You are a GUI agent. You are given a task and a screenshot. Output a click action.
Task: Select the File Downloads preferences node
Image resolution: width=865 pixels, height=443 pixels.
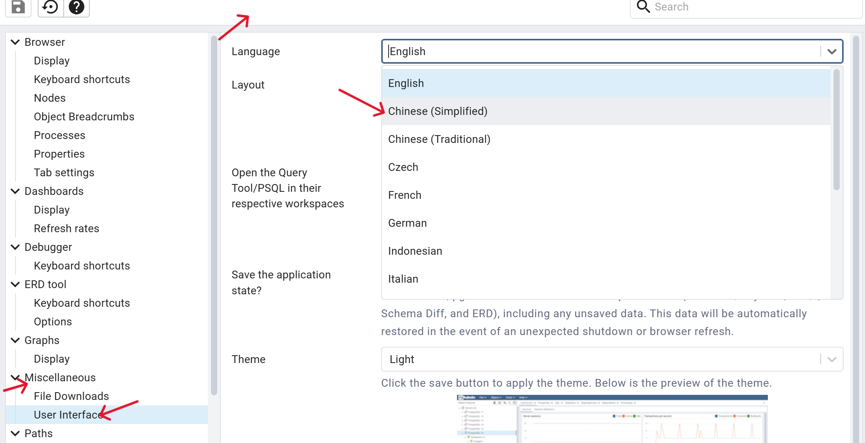click(71, 396)
